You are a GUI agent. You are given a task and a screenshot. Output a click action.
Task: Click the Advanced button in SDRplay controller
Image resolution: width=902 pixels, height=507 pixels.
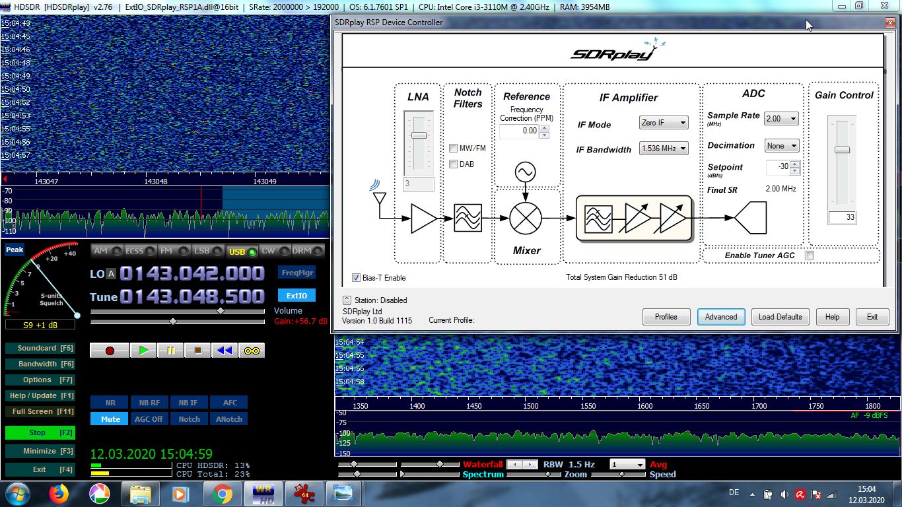point(721,317)
